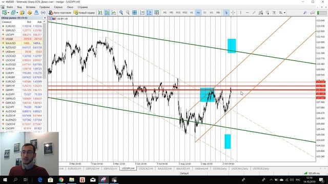Open new chart toolbar icon
328x184 pixels.
coord(4,13)
